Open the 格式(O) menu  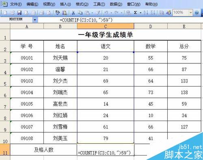(82, 4)
